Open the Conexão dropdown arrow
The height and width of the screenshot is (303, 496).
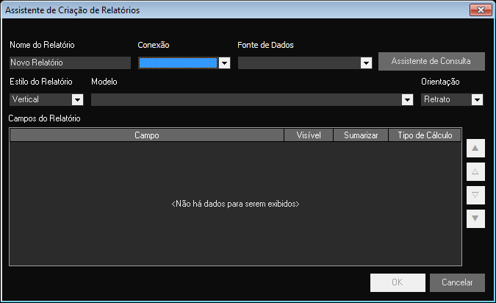coord(224,63)
